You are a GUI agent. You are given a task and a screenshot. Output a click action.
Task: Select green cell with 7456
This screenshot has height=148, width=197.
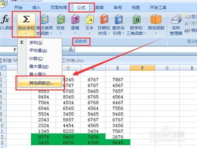tap(93, 137)
